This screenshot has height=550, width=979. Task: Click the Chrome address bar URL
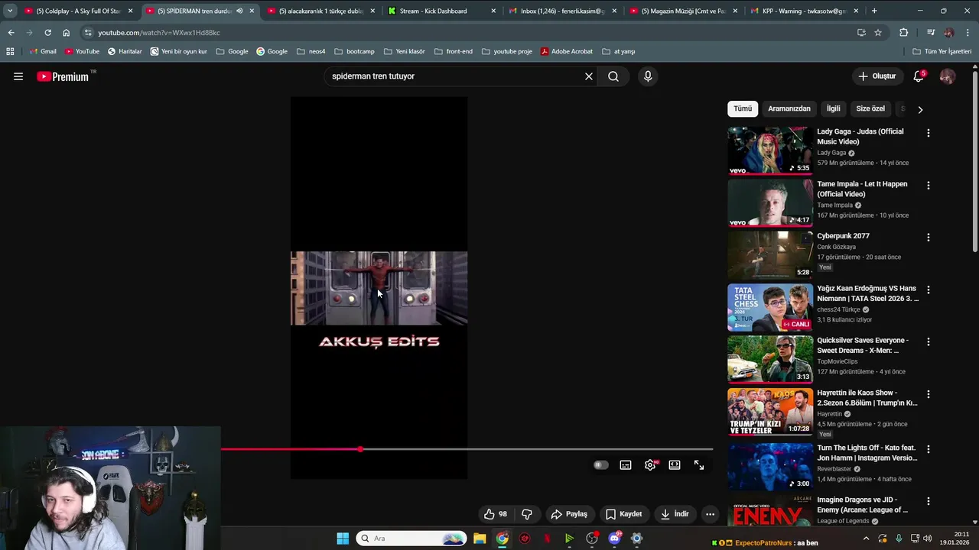point(159,33)
